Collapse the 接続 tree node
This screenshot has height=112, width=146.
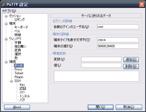pyautogui.click(x=6, y=62)
